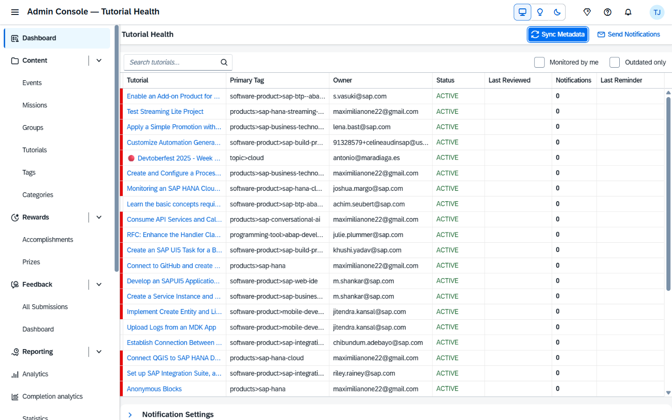
Task: Collapse the Reporting section chevron
Action: [x=99, y=352]
